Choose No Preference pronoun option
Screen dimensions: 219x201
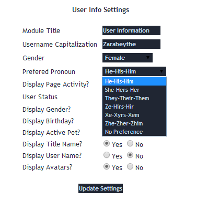click(134, 132)
